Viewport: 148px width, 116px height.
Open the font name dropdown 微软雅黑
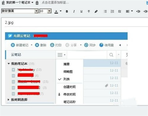pyautogui.click(x=36, y=11)
